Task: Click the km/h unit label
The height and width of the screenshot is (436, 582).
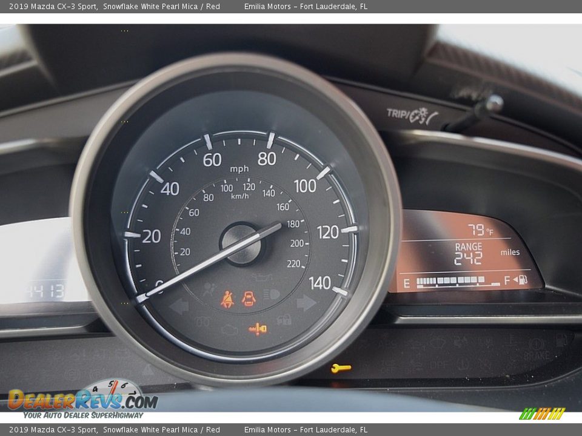Action: pyautogui.click(x=240, y=196)
